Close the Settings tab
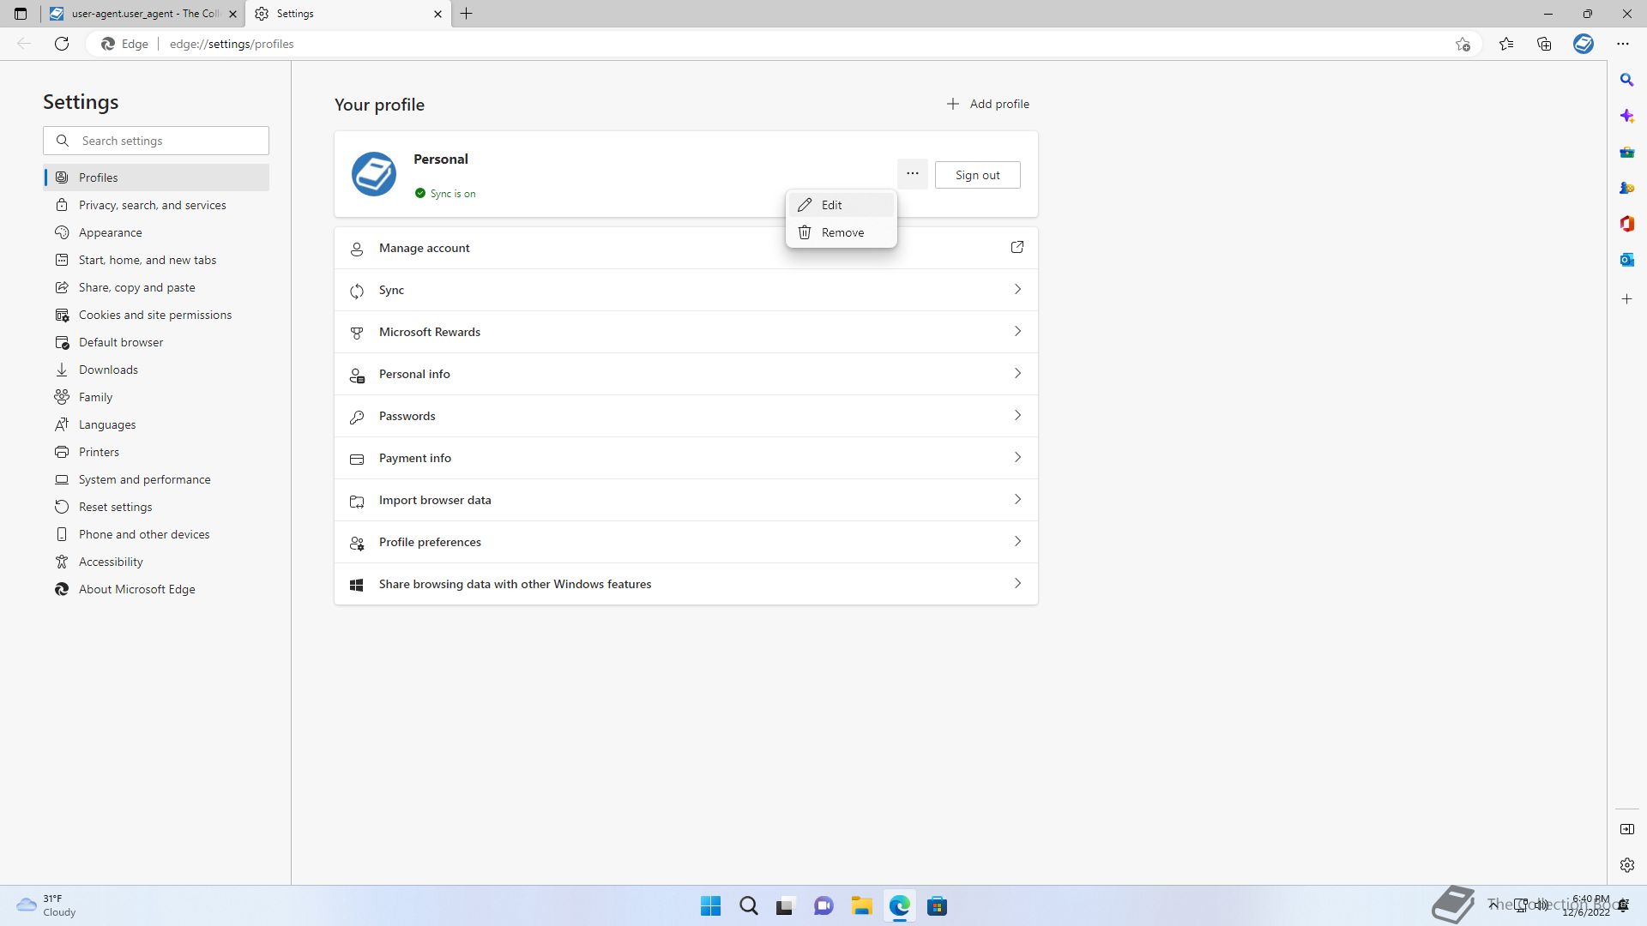The image size is (1647, 926). pyautogui.click(x=437, y=14)
